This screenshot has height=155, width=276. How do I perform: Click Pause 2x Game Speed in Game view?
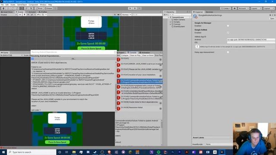click(57, 142)
